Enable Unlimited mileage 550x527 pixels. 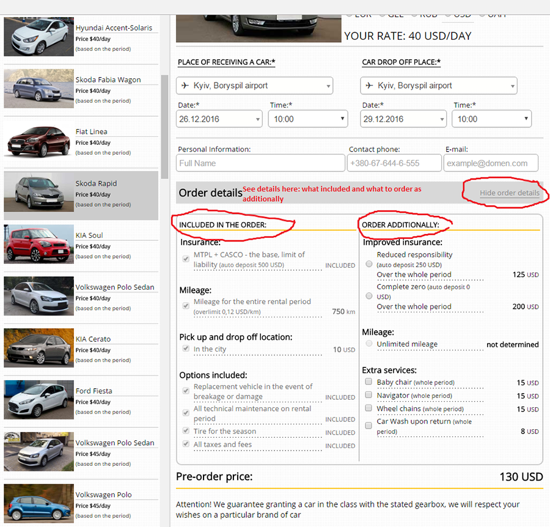point(369,344)
